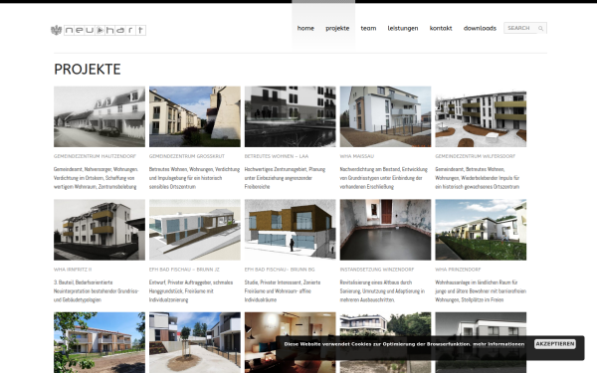Click the WHA MAISSAU title link
Screen dimensions: 597x373
[x=357, y=156]
